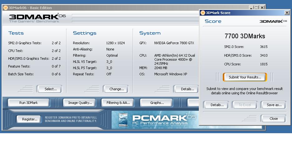Click the Online ResultBrowser description text
Viewport: 292px width, 150px height.
tap(245, 91)
